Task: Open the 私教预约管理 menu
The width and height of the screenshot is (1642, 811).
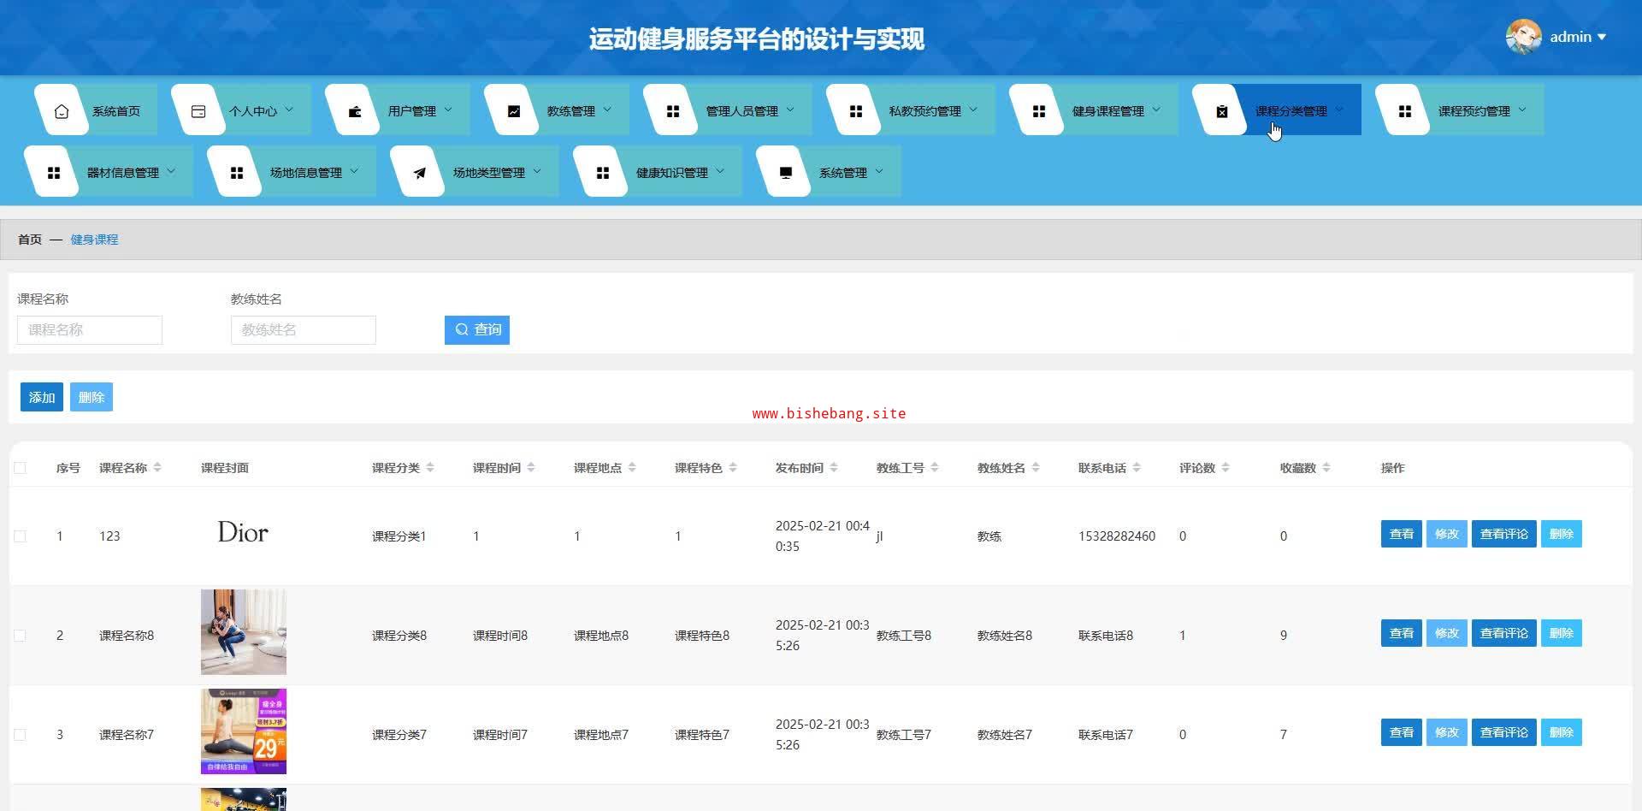Action: click(x=924, y=111)
